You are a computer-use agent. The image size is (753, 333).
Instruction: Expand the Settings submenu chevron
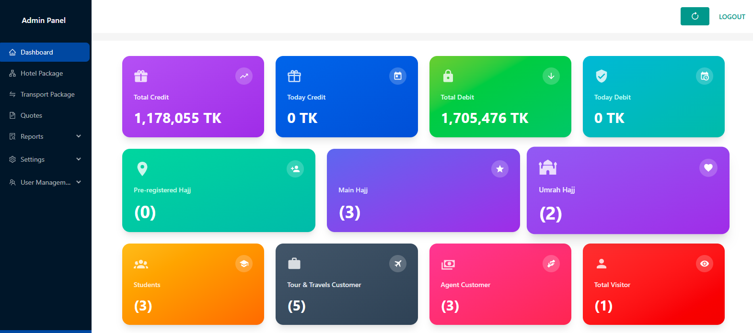79,159
